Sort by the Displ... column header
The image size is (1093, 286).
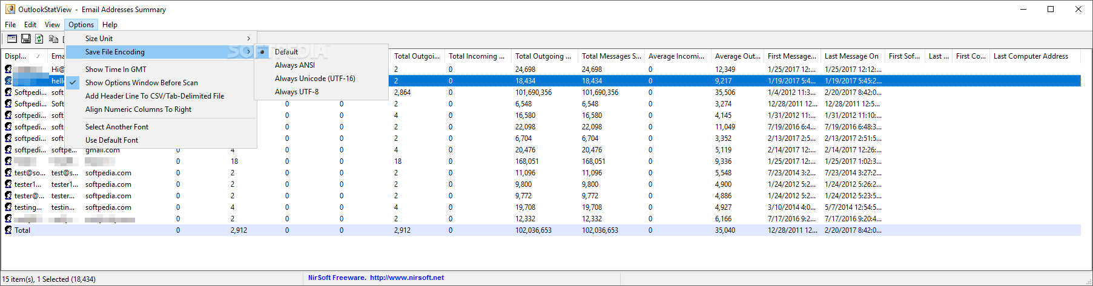tap(24, 56)
